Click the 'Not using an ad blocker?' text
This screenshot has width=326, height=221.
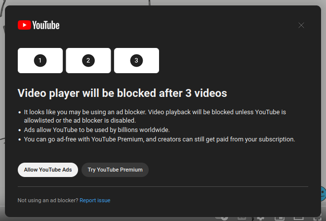(47, 200)
